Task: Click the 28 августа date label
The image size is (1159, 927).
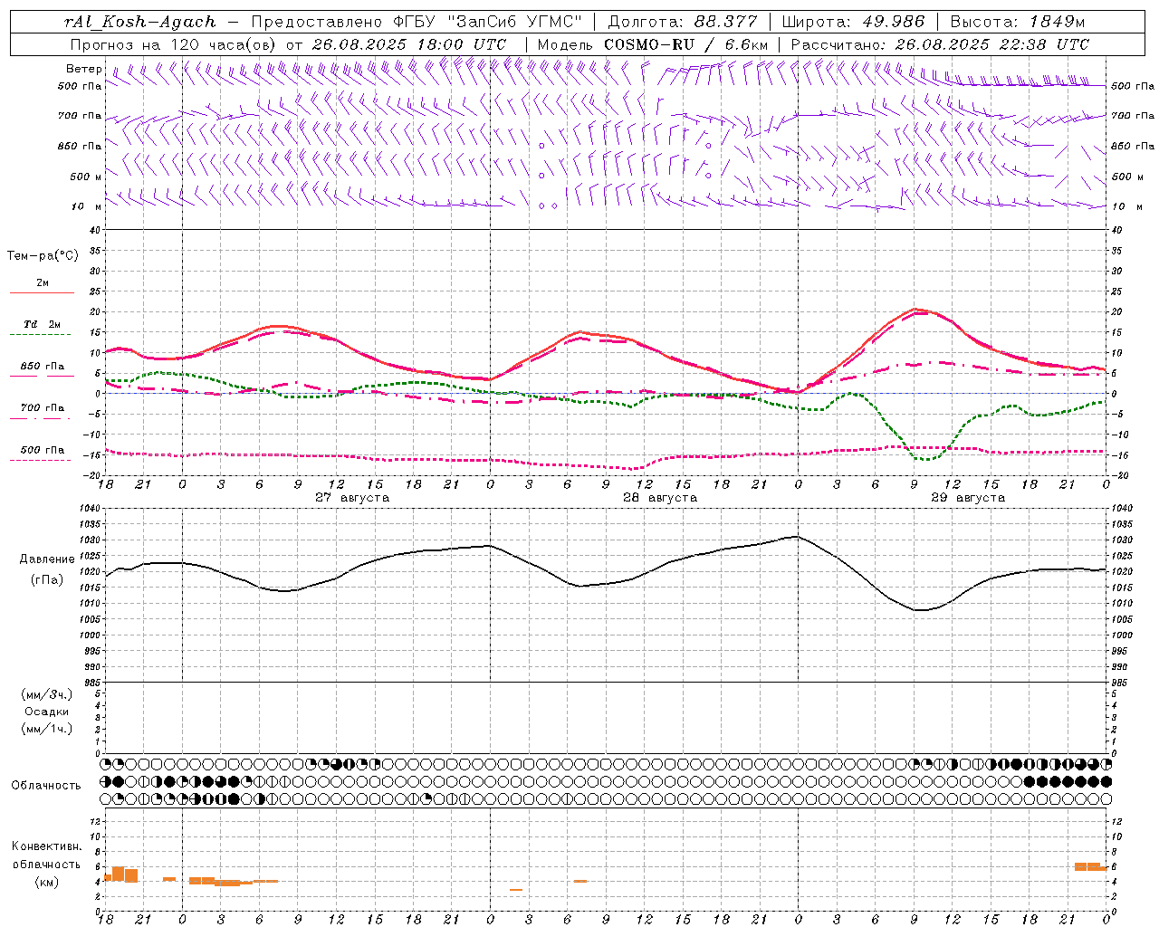Action: point(660,498)
